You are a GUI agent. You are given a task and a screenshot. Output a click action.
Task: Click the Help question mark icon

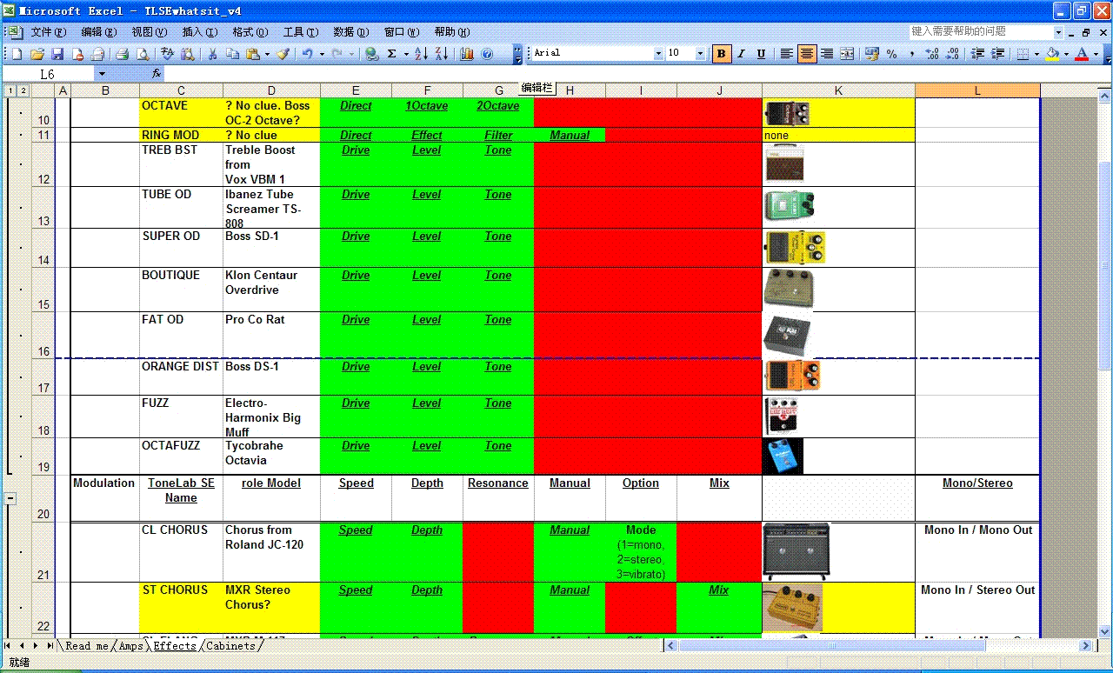pyautogui.click(x=487, y=54)
